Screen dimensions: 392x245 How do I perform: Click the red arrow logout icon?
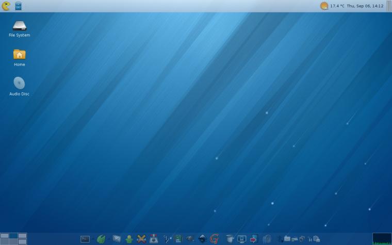(254, 239)
